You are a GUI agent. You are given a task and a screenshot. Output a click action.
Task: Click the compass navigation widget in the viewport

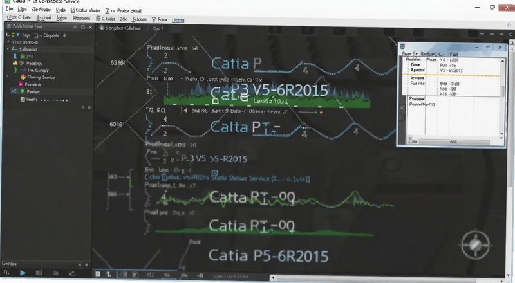click(x=475, y=244)
